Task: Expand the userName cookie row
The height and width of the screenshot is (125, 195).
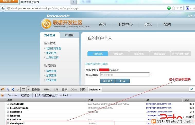Action: pyautogui.click(x=8, y=112)
